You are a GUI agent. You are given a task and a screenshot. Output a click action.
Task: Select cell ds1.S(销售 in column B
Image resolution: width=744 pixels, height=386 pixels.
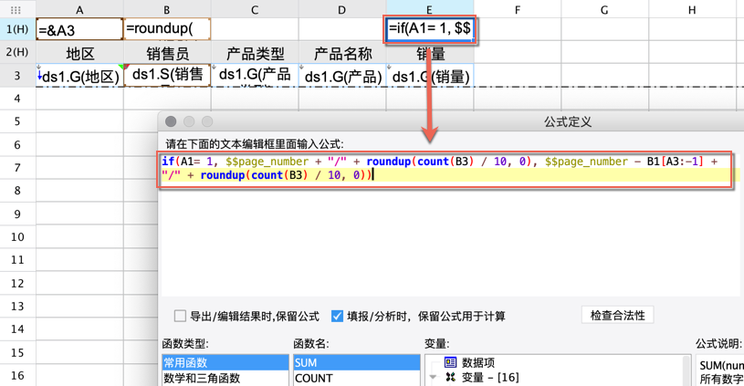click(x=167, y=76)
